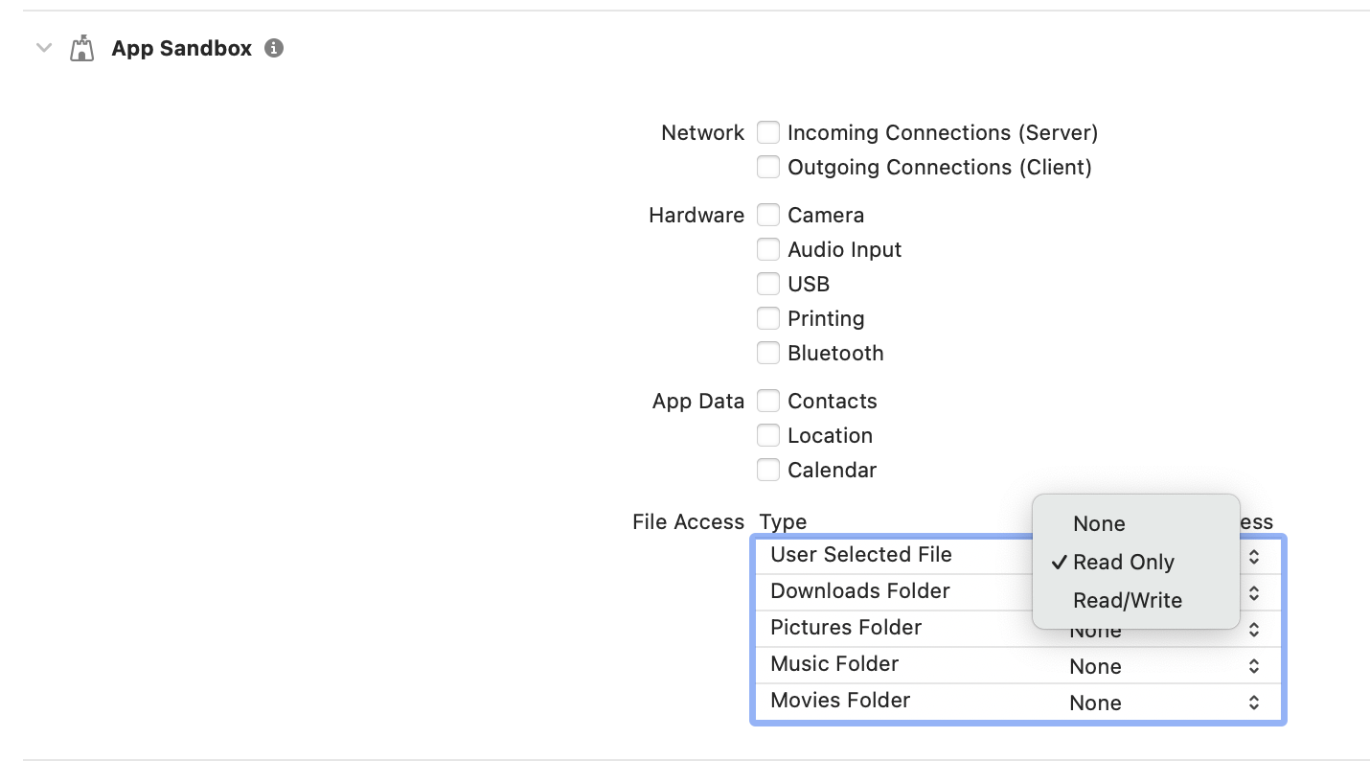Image resolution: width=1370 pixels, height=761 pixels.
Task: Check the Contacts app data box
Action: click(768, 401)
